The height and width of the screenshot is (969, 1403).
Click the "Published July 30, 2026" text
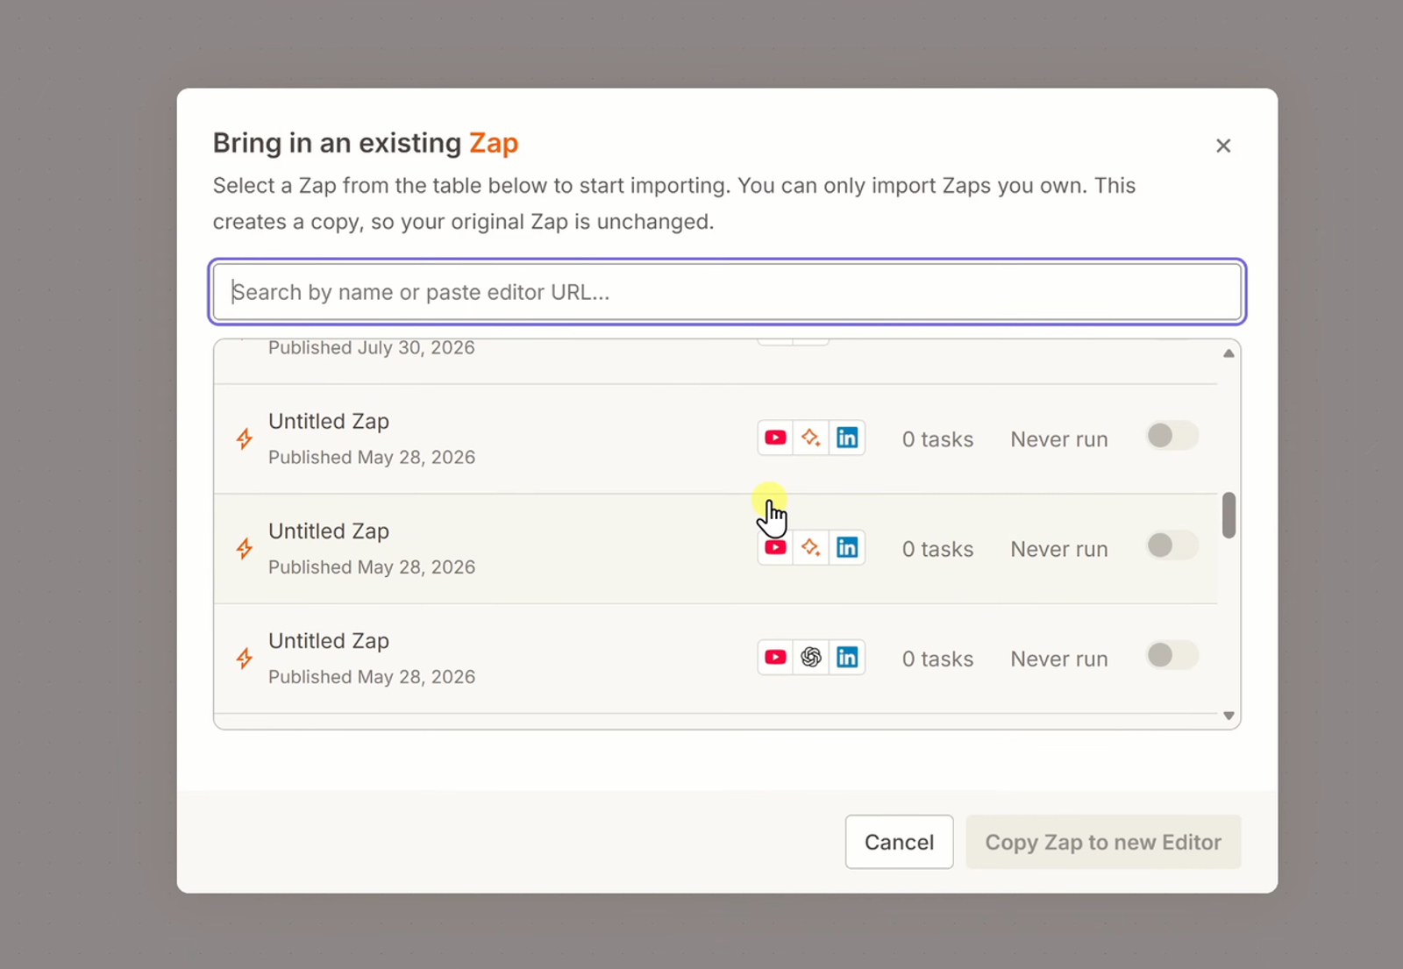point(372,348)
